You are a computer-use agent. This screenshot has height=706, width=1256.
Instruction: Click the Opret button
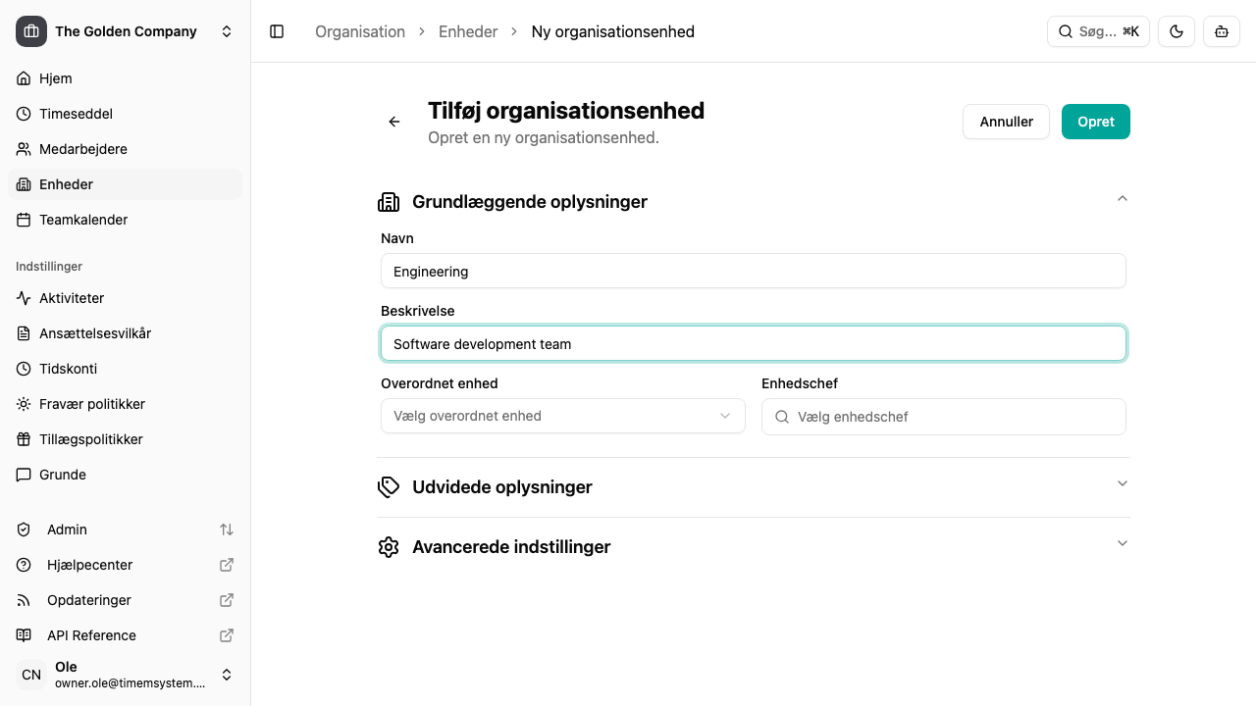[x=1095, y=122]
